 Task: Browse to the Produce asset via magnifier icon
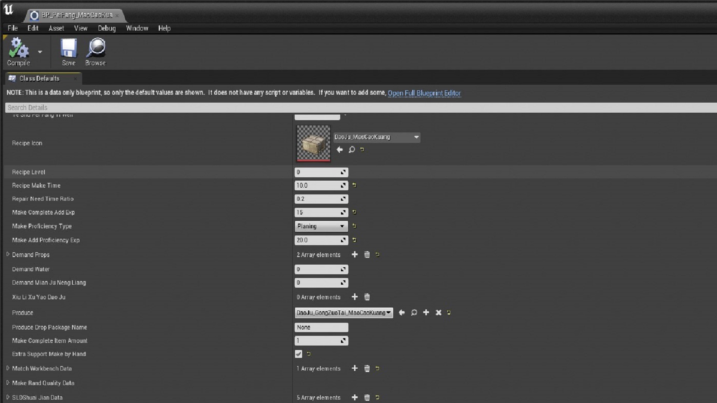(414, 313)
